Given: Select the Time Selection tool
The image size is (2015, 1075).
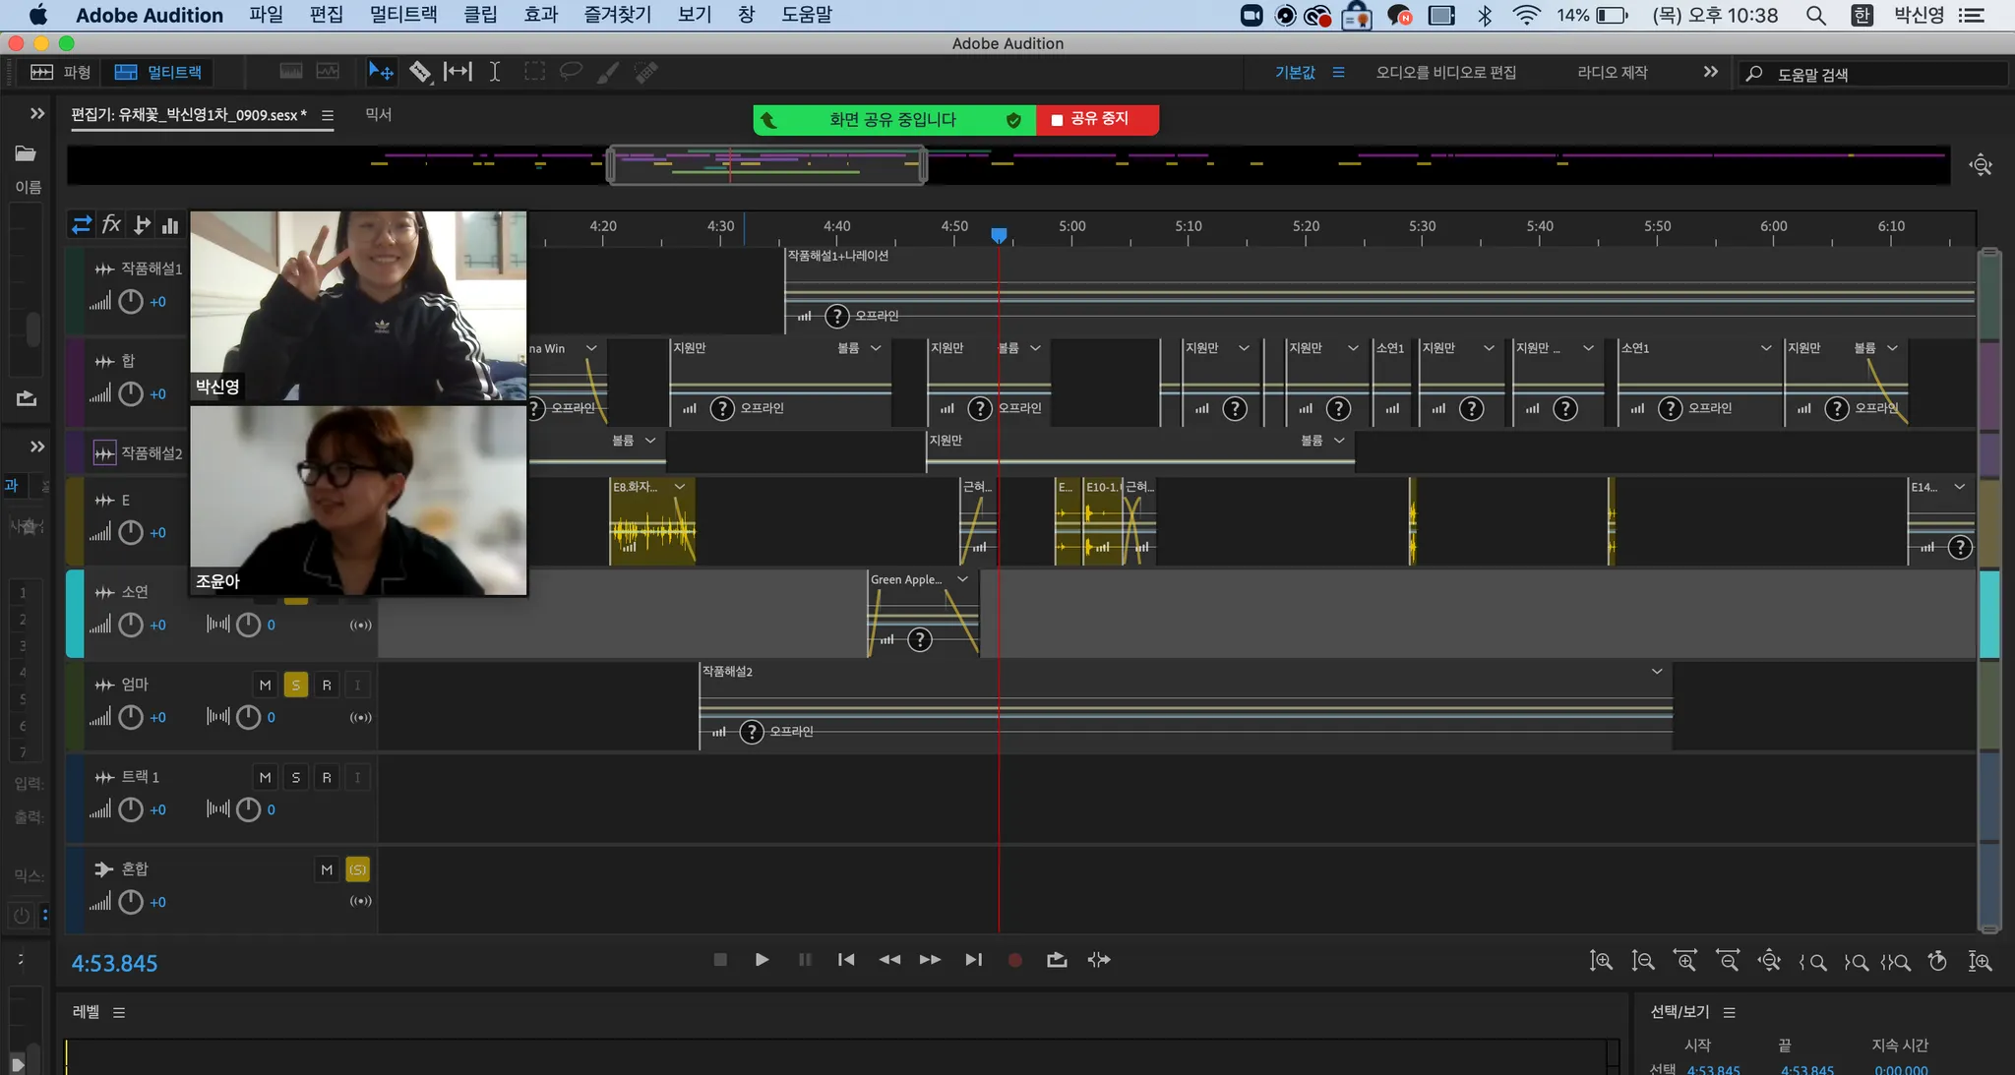Looking at the screenshot, I should pos(495,72).
